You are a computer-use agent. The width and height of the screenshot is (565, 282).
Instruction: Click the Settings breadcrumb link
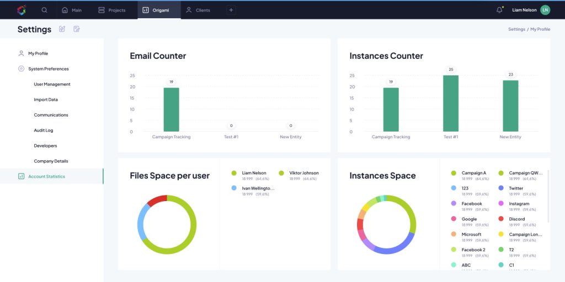click(x=516, y=29)
